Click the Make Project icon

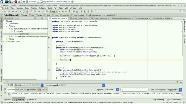pos(47,12)
